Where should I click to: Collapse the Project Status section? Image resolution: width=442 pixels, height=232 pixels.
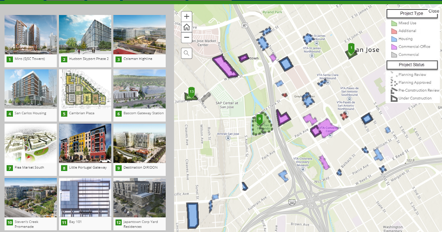click(412, 65)
